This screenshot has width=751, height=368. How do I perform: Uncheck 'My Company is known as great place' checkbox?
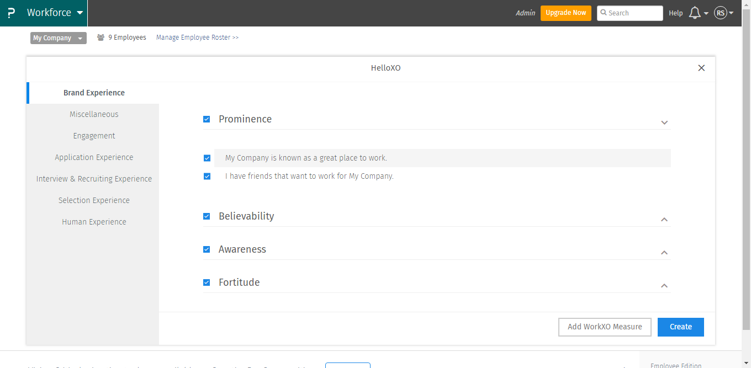207,158
